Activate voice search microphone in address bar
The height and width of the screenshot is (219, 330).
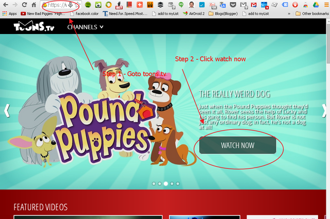tap(71, 5)
